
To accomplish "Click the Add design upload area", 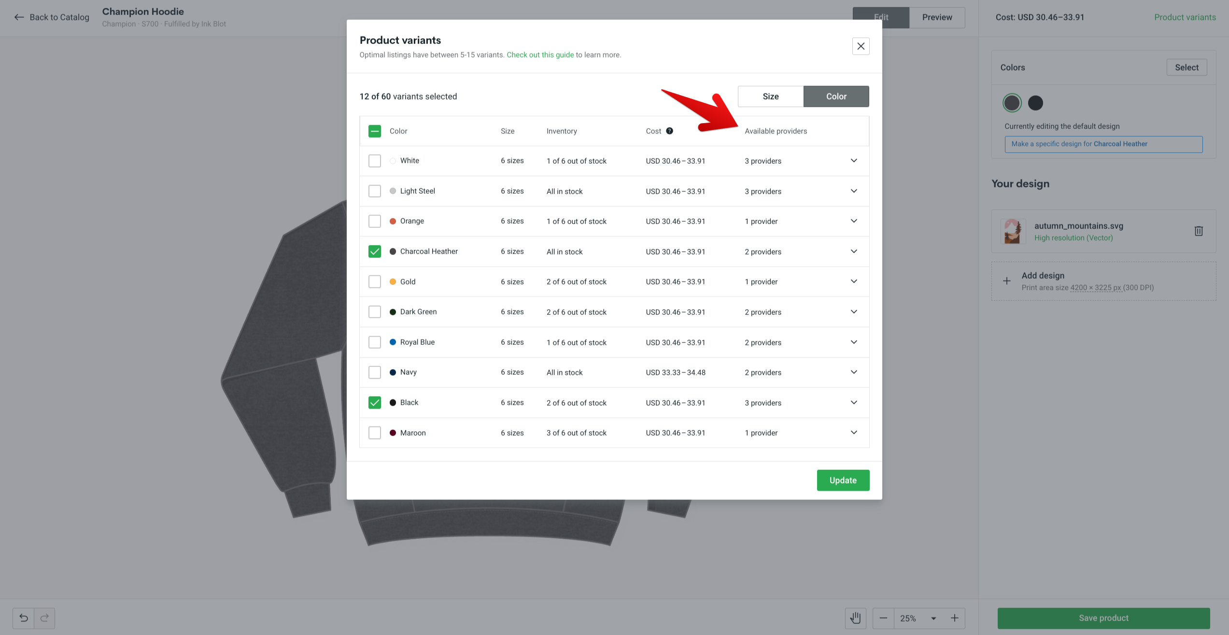I will tap(1103, 281).
